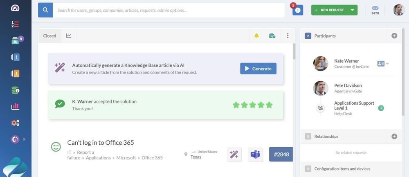This screenshot has height=177, width=409.
Task: Open the purple circular sidebar icon
Action: pyautogui.click(x=15, y=139)
